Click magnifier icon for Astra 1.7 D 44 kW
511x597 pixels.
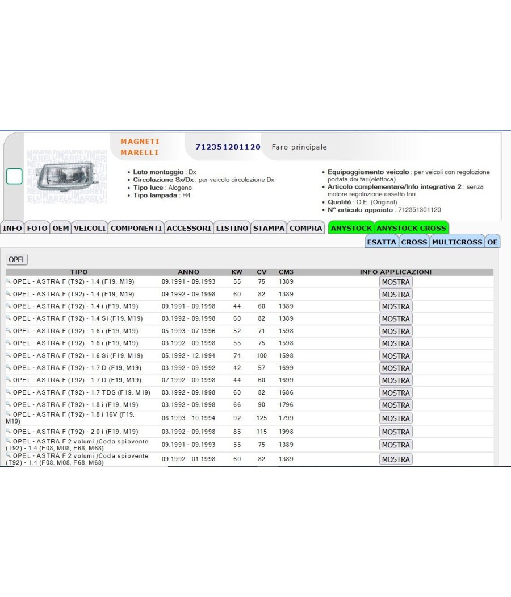[9, 380]
